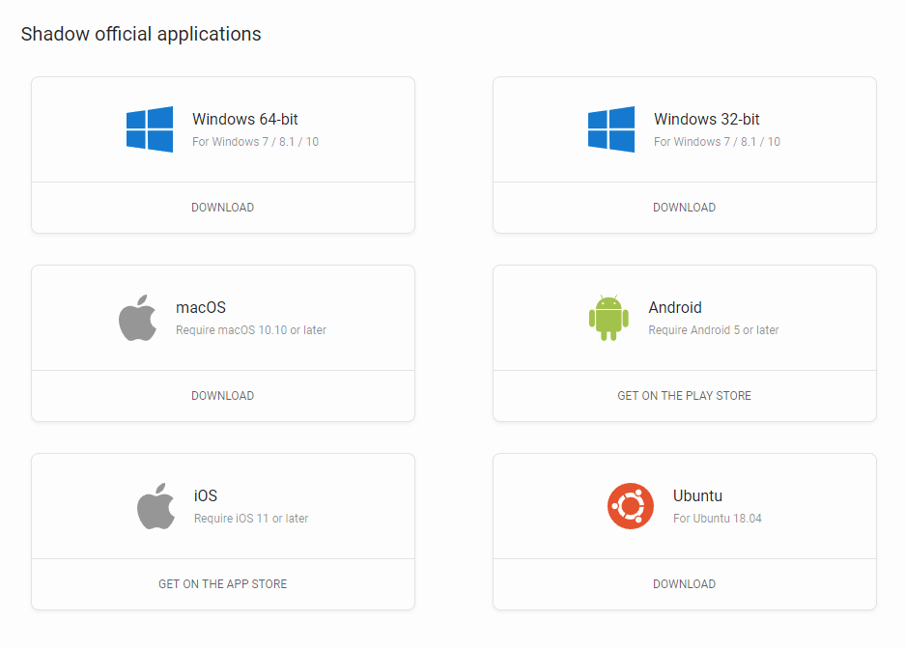Click the green Android robot icon
Screen dimensions: 905x649
pos(608,318)
